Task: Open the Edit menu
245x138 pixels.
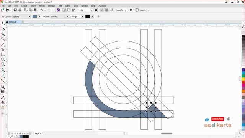Action: point(9,6)
